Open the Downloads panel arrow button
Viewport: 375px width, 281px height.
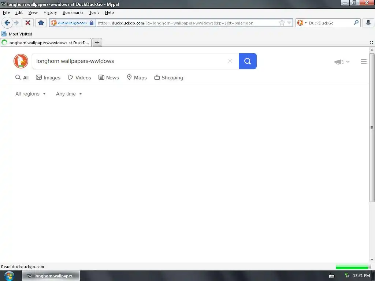[x=368, y=23]
